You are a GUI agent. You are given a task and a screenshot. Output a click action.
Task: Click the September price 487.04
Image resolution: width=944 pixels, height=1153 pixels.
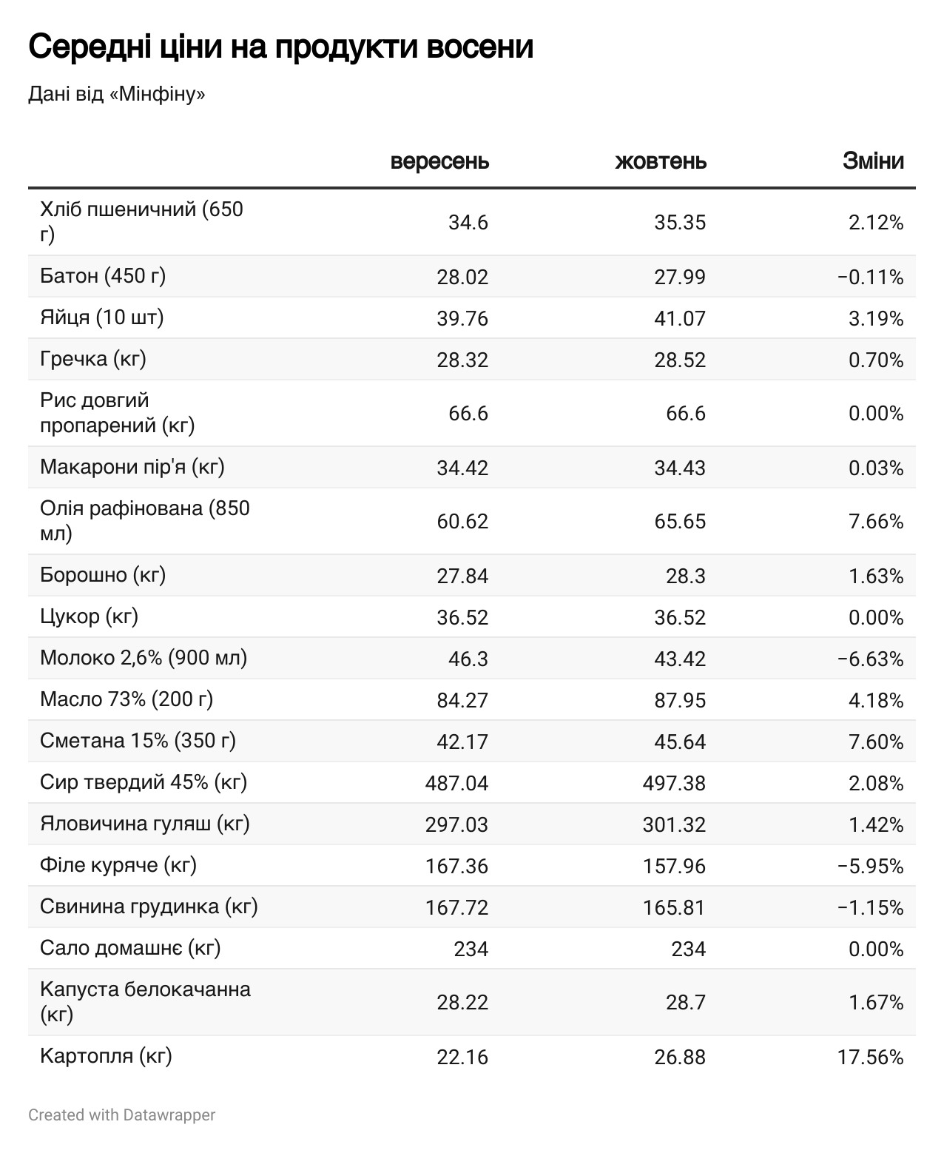(x=456, y=783)
